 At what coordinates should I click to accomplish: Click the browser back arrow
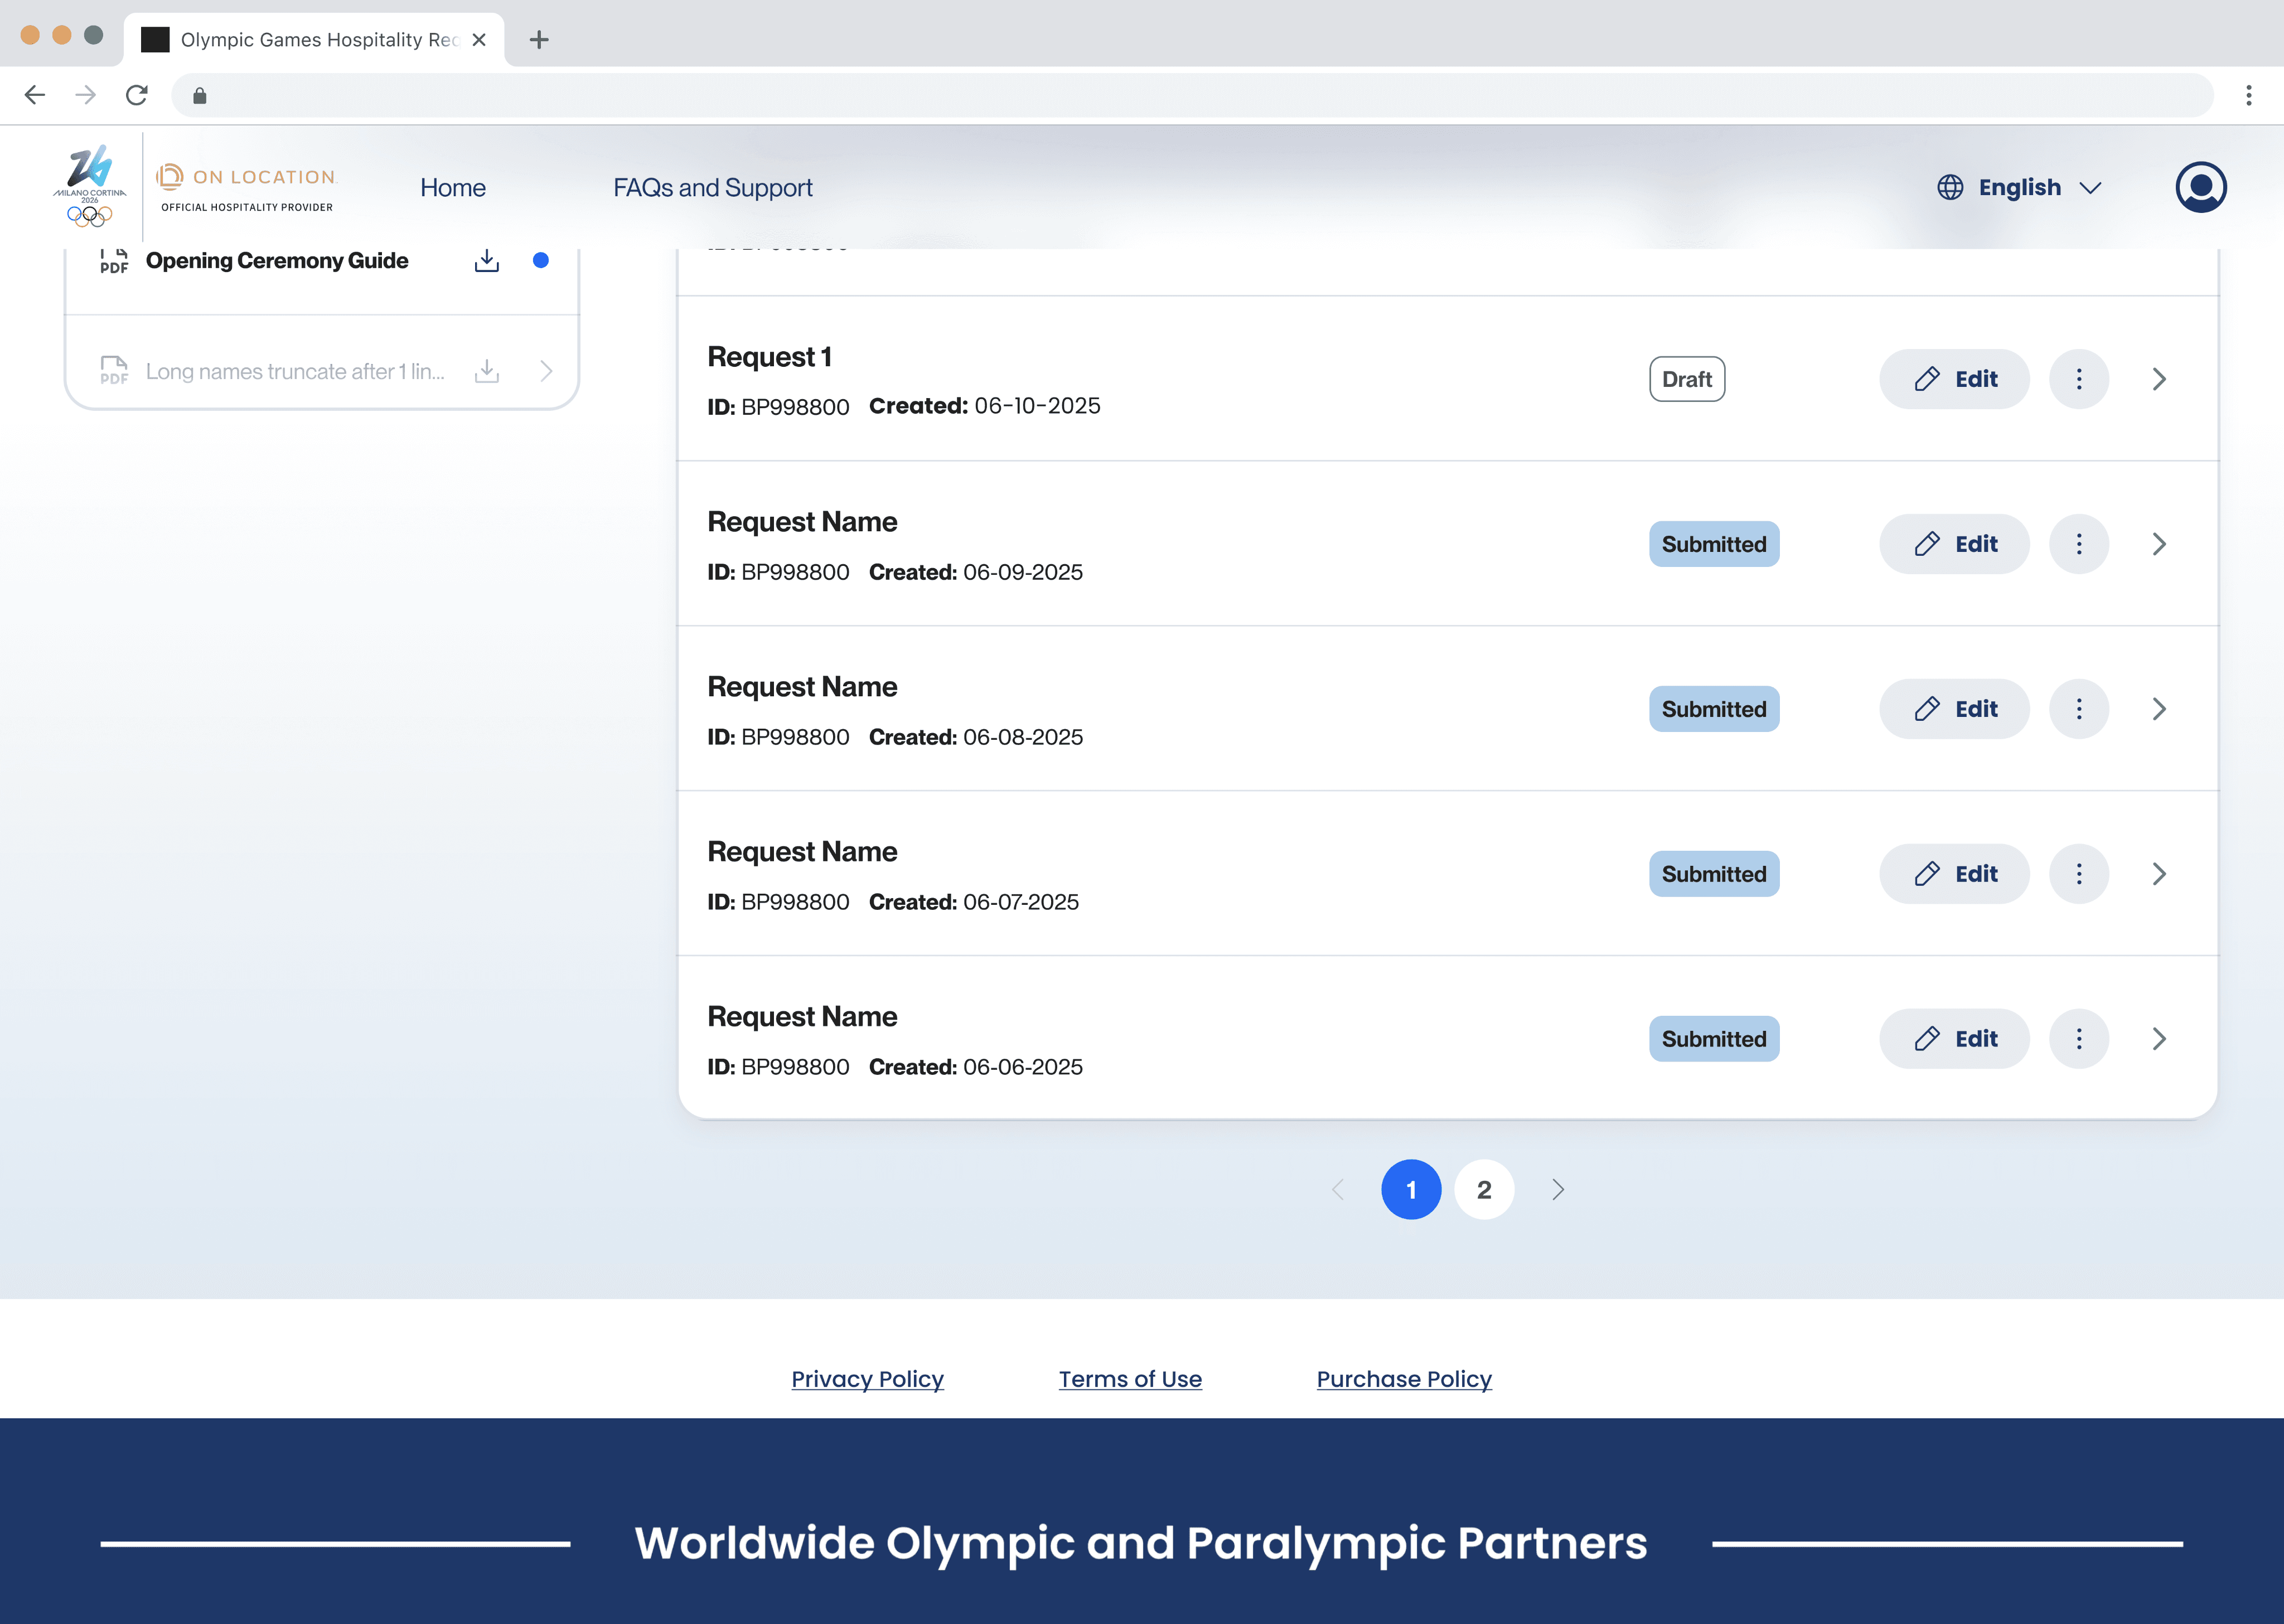[x=35, y=95]
